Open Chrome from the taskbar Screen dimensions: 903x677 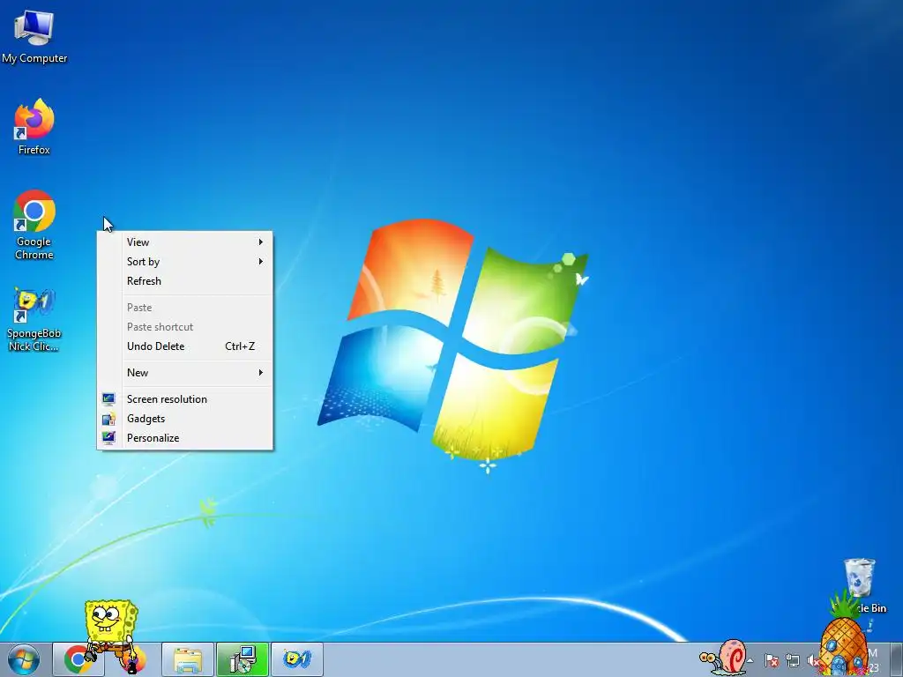click(77, 659)
